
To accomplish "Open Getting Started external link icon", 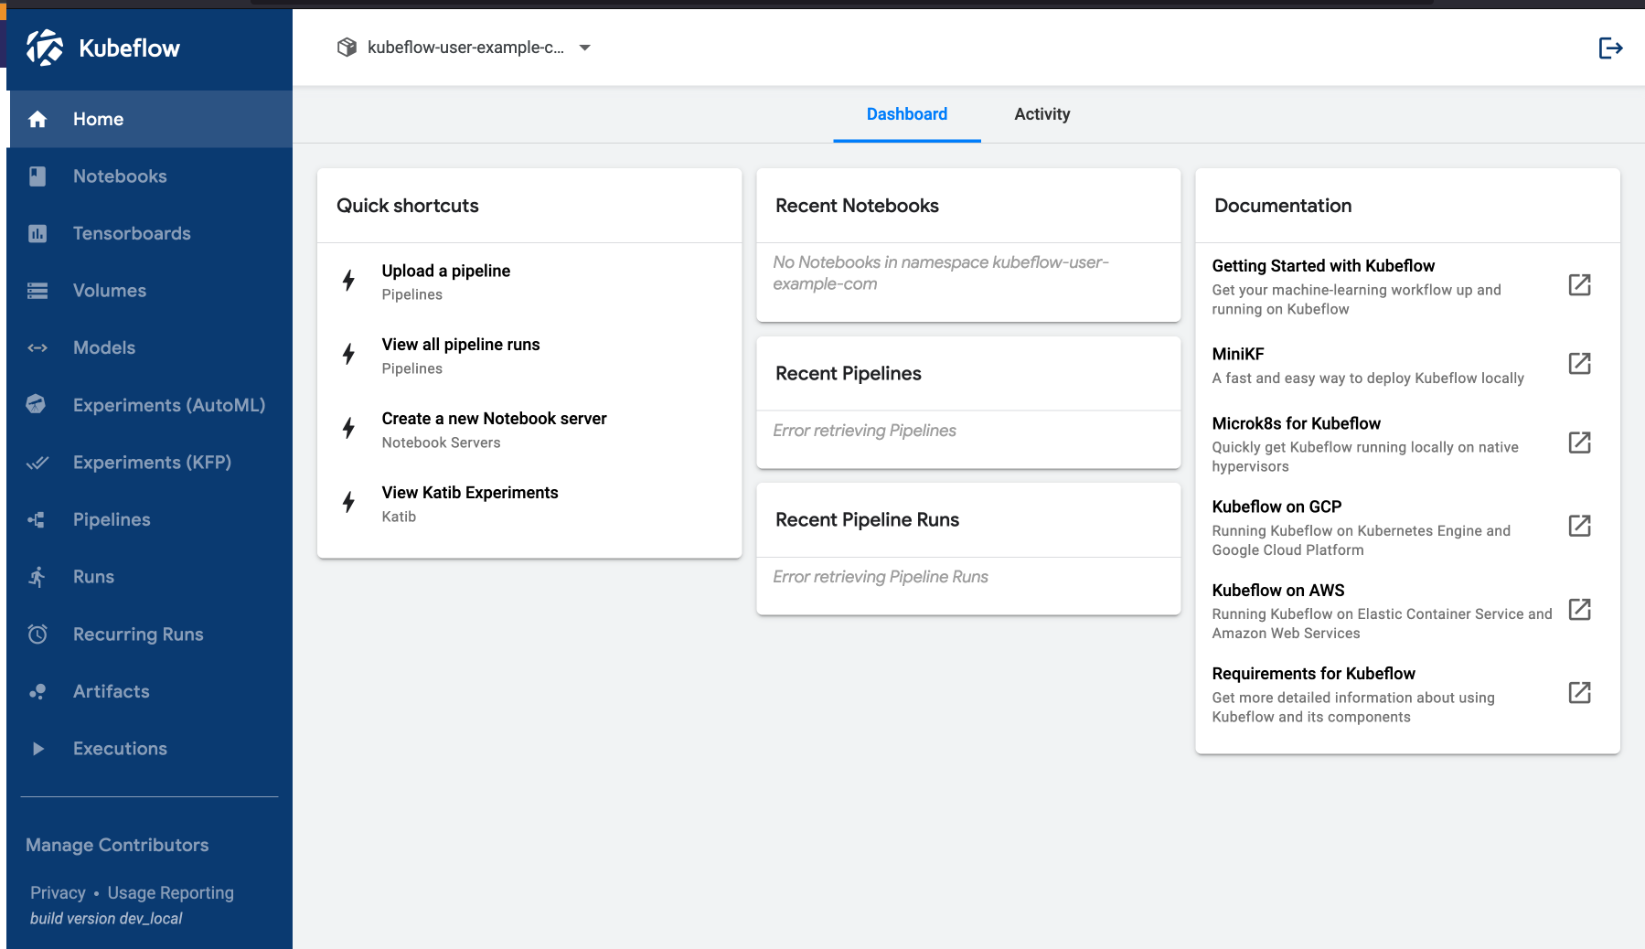I will (x=1579, y=285).
